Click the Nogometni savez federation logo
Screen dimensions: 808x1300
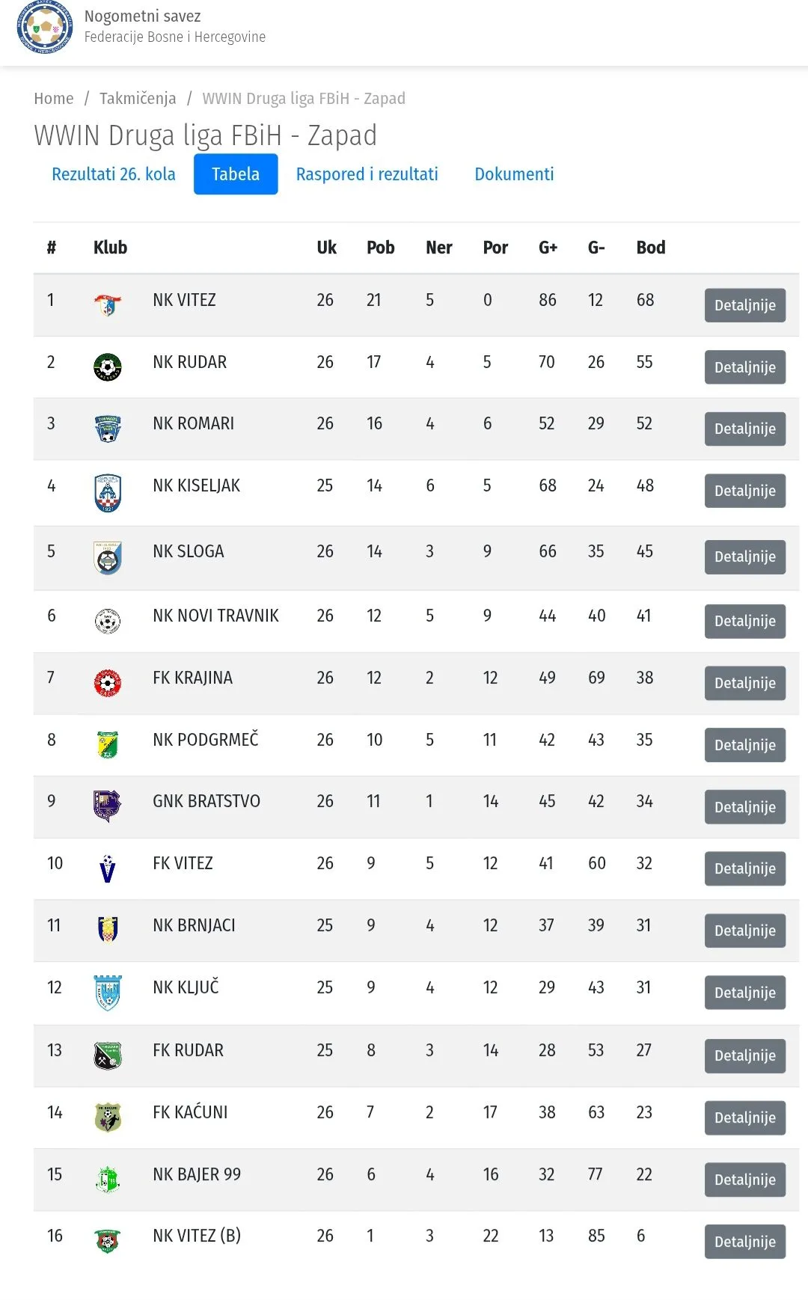45,27
